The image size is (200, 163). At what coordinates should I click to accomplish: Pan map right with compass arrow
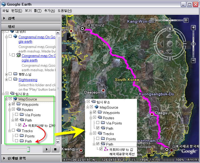(x=178, y=44)
